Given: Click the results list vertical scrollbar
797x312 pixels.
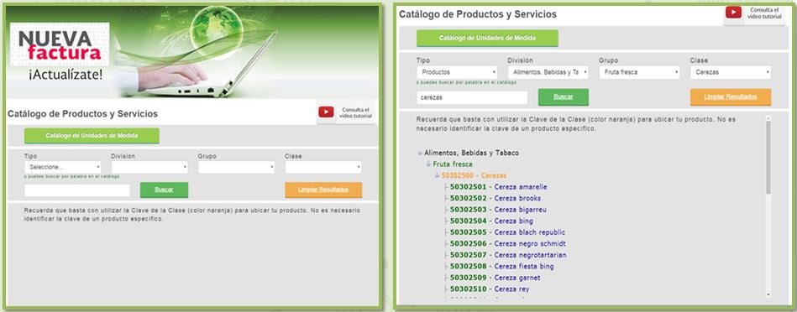Looking at the screenshot, I should [x=768, y=205].
